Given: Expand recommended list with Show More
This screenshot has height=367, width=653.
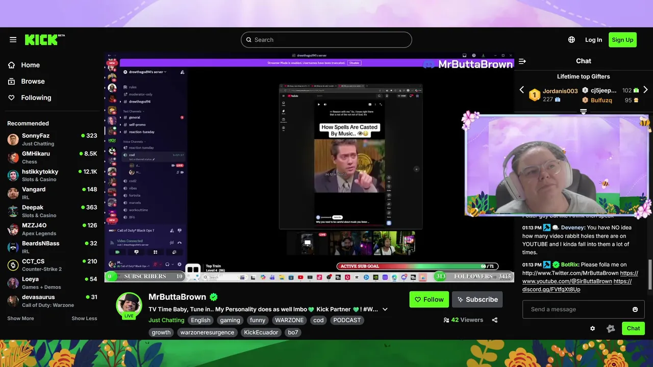Looking at the screenshot, I should [20, 319].
